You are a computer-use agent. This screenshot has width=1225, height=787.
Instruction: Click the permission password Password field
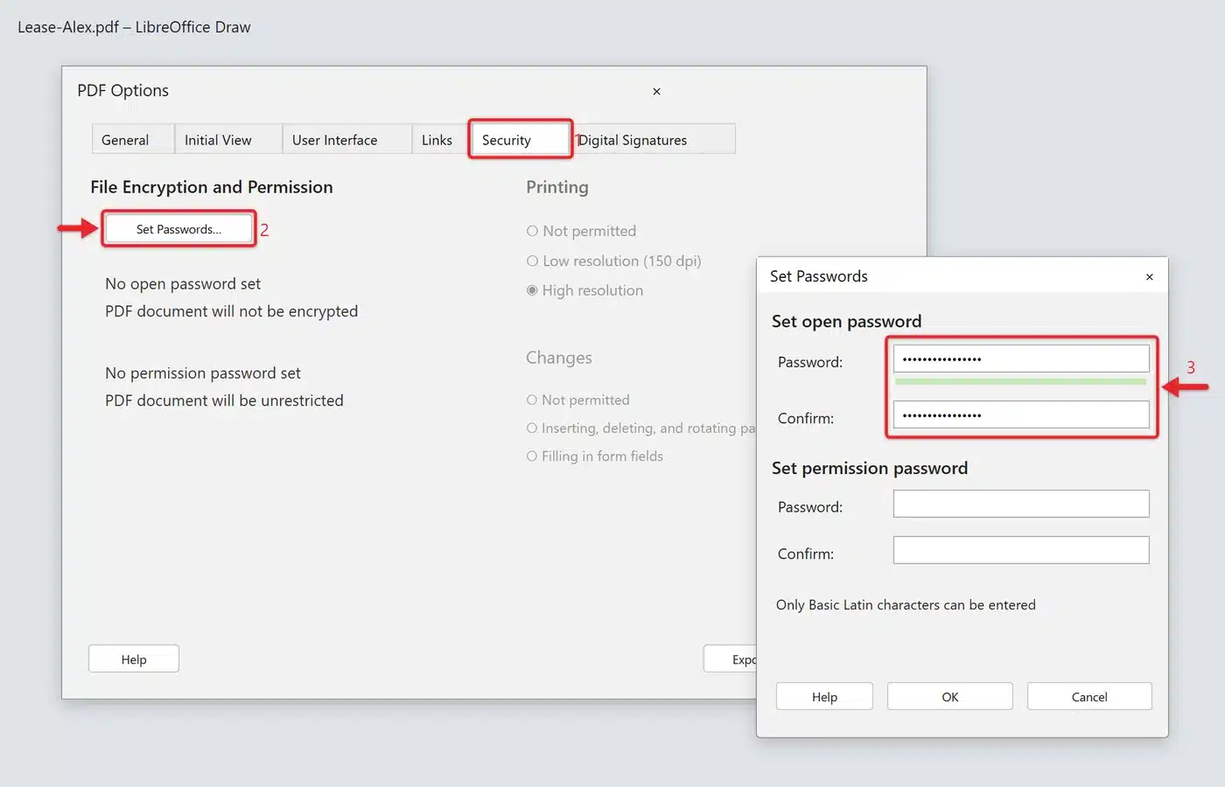(x=1021, y=504)
